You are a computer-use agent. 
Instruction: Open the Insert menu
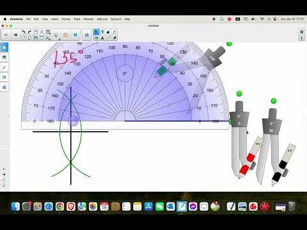[x=54, y=19]
